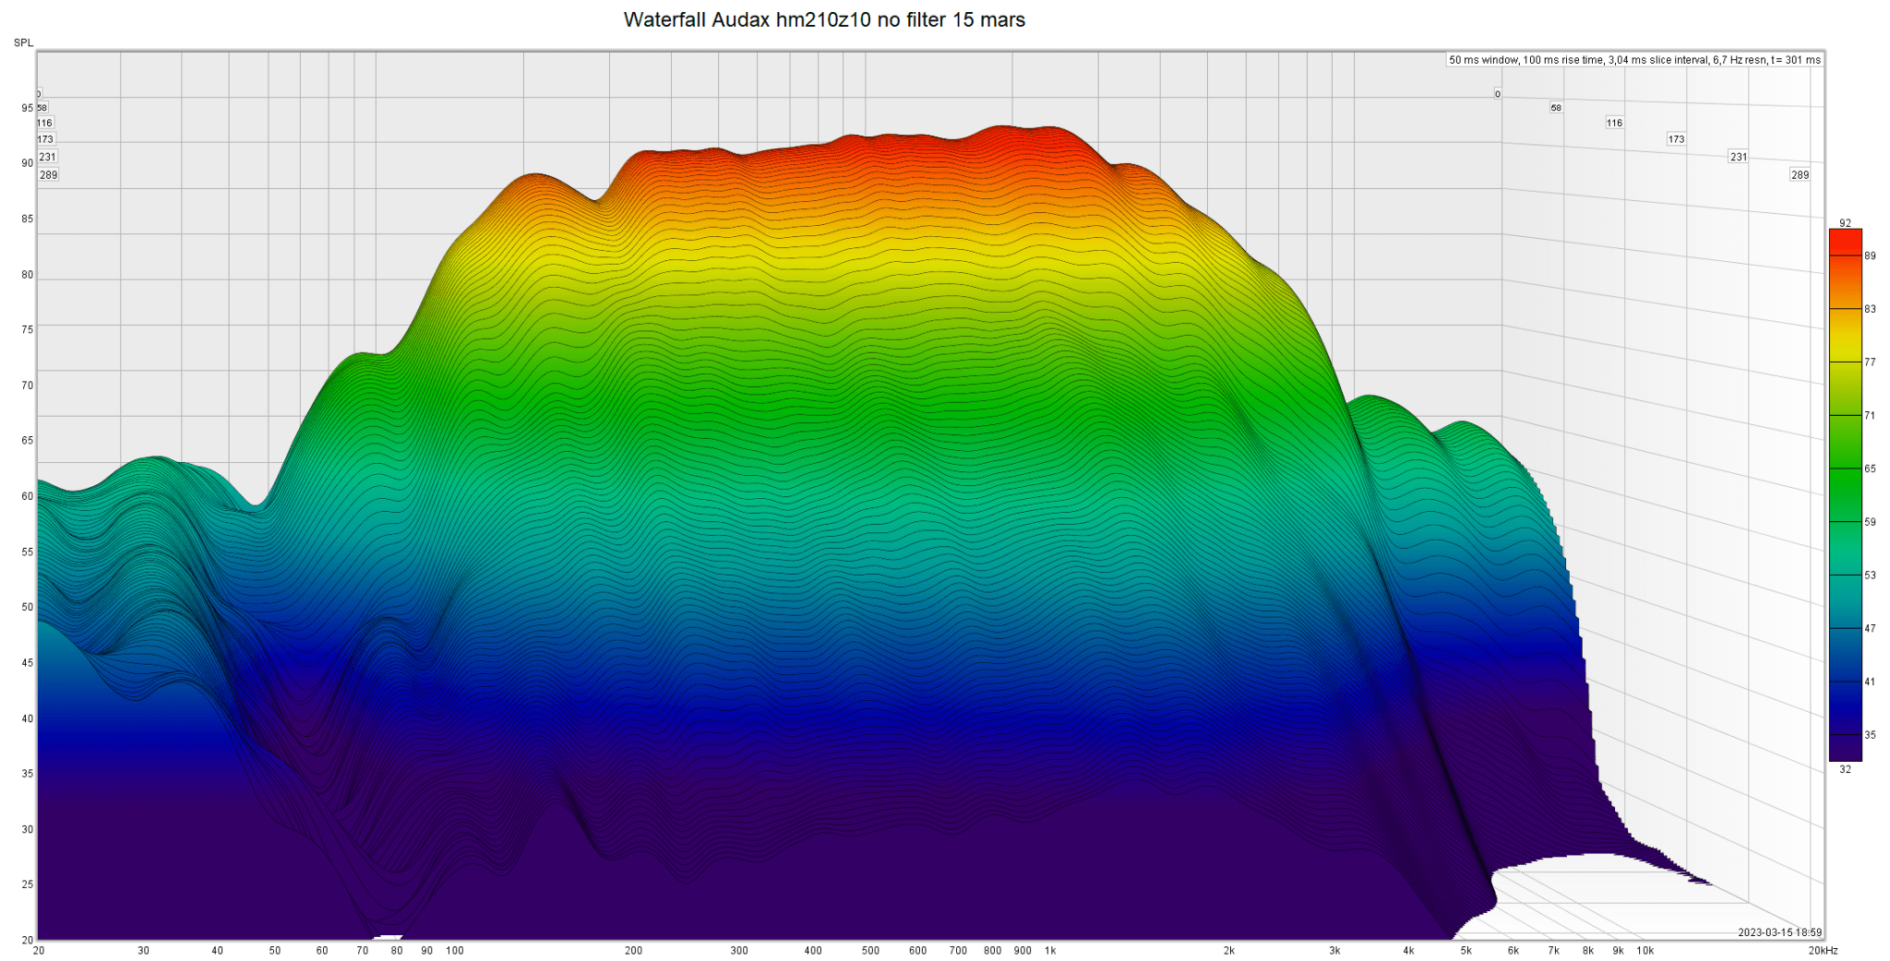The width and height of the screenshot is (1890, 961).
Task: Click the '600' label on the frequency axis
Action: pyautogui.click(x=917, y=951)
